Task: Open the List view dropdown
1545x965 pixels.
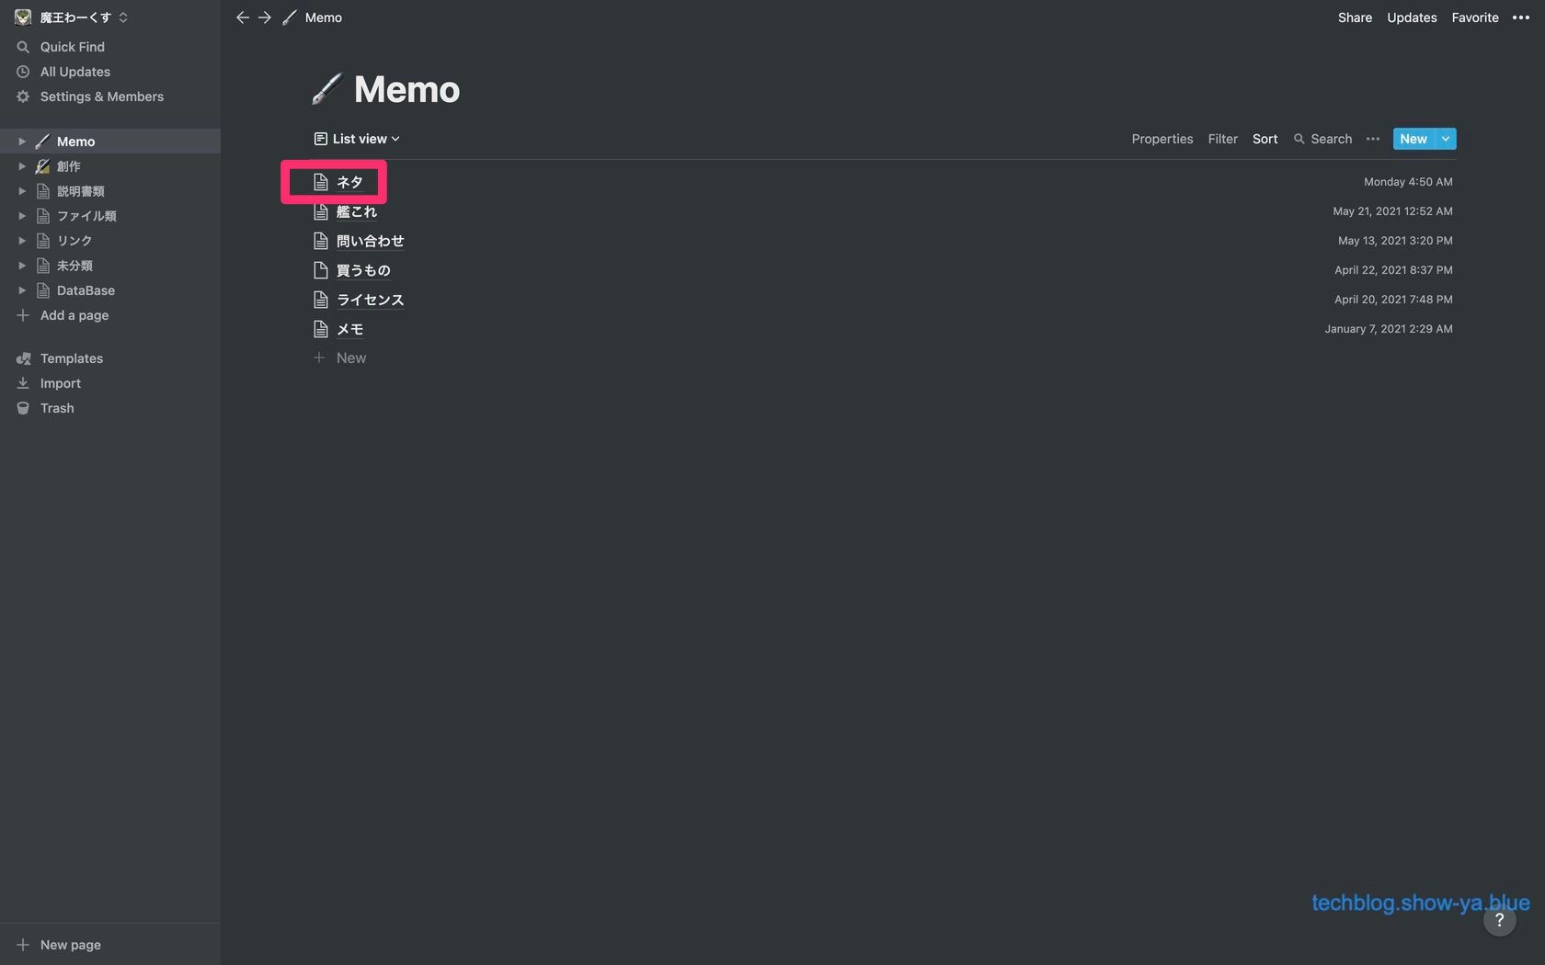Action: [x=357, y=139]
